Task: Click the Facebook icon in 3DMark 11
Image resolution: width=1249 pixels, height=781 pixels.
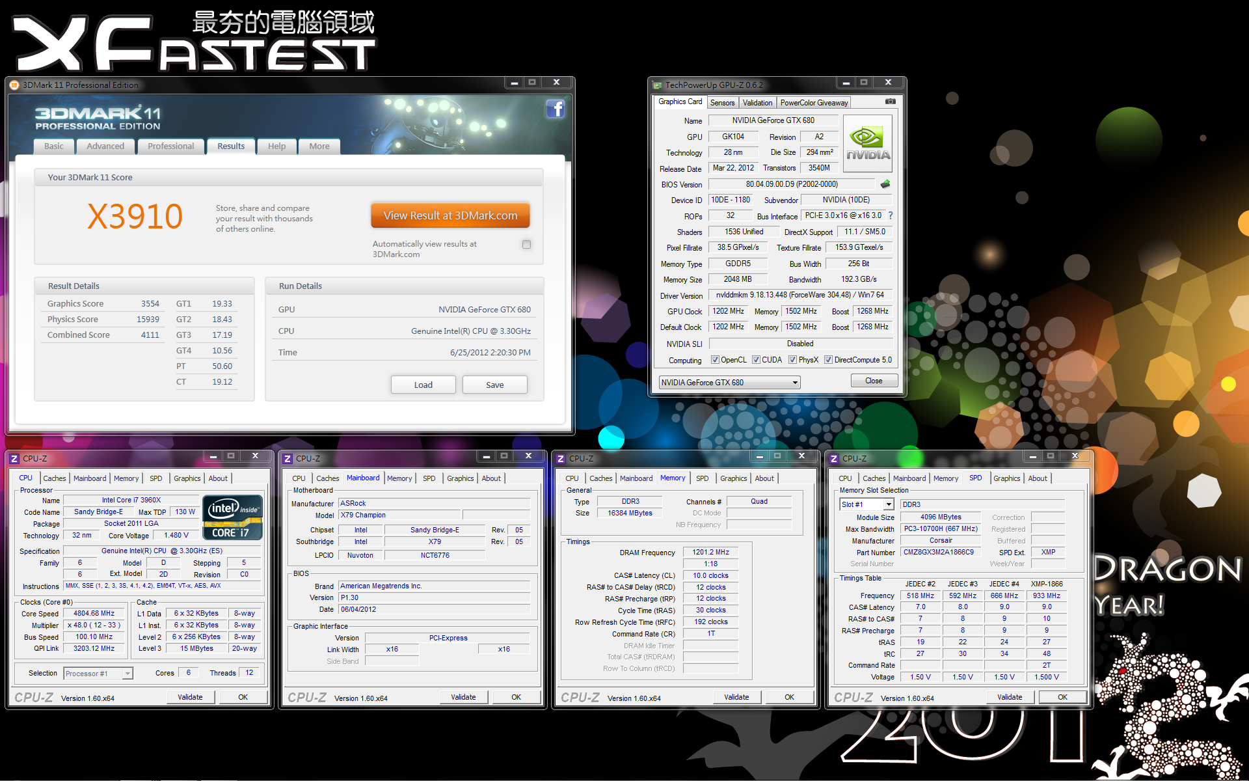Action: [555, 109]
